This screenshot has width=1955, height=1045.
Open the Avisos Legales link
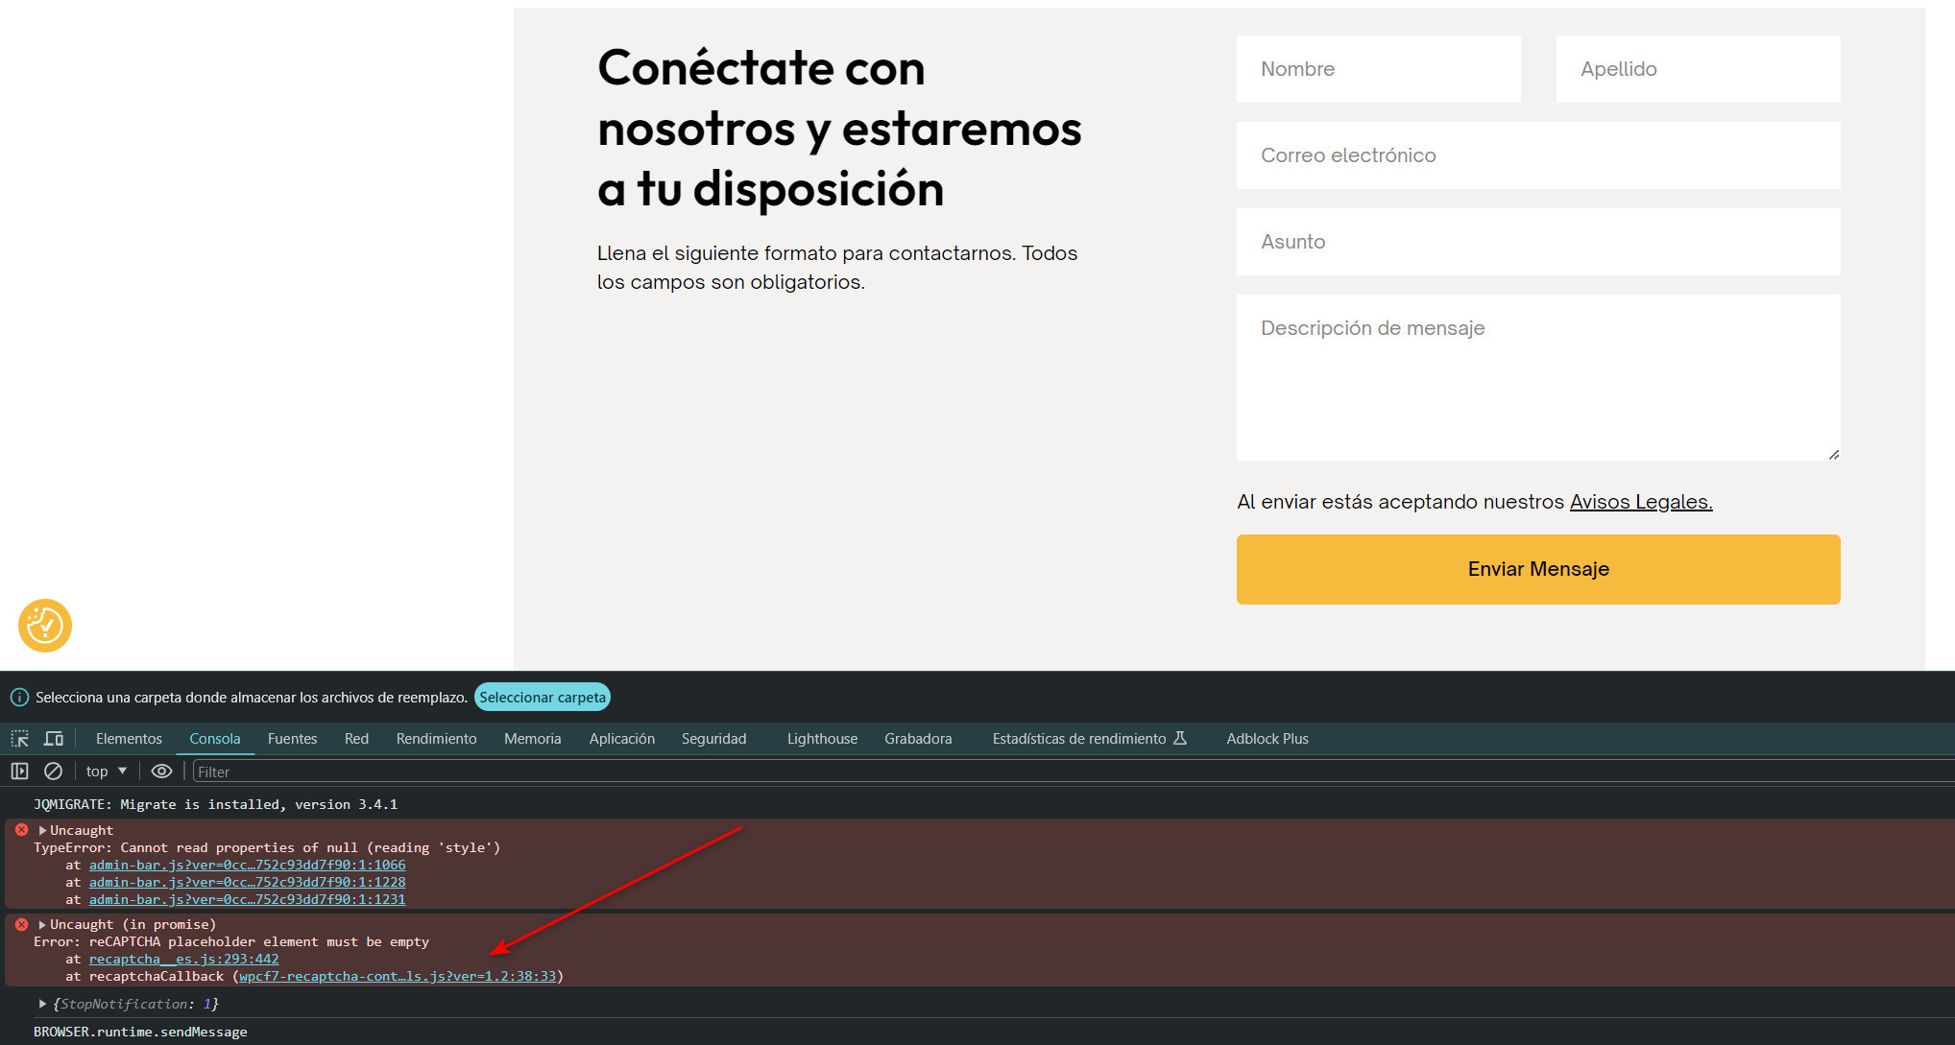tap(1640, 502)
